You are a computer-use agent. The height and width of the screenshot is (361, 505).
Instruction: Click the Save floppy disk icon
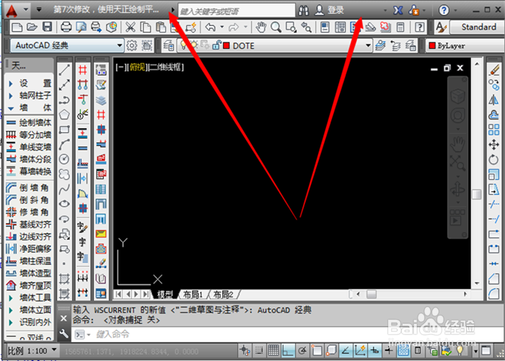[48, 27]
